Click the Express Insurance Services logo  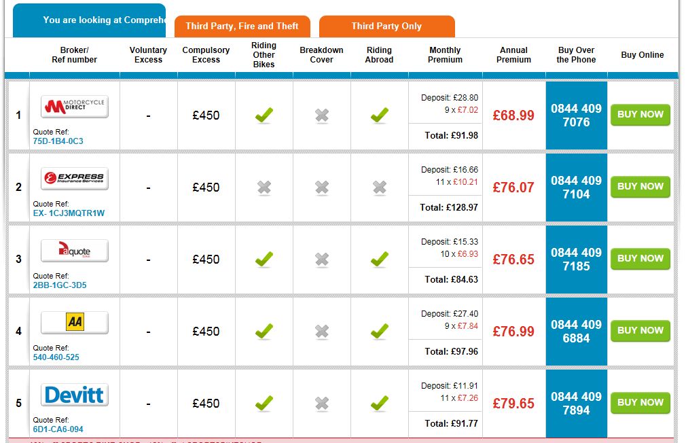coord(75,179)
